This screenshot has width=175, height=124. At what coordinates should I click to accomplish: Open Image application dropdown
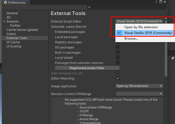[139, 86]
